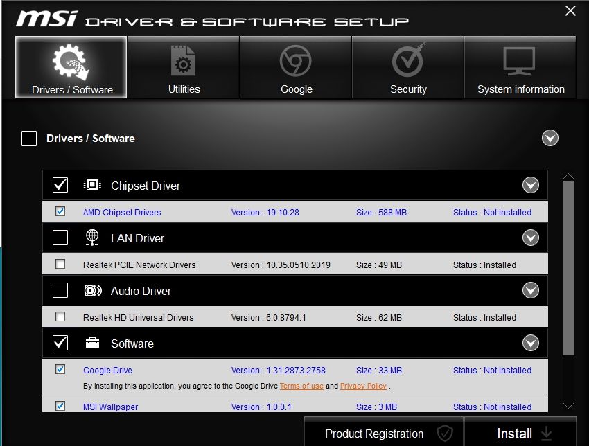Select the Realtek HD Universal Drivers name
Screen dimensions: 589x446
[x=138, y=318]
